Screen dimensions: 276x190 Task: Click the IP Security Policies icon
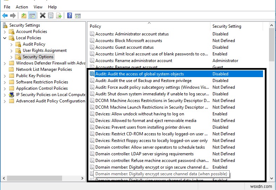click(x=12, y=95)
